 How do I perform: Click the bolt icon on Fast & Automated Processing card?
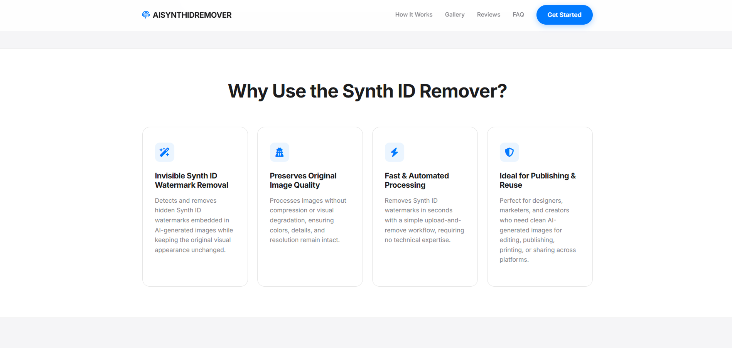pos(394,152)
